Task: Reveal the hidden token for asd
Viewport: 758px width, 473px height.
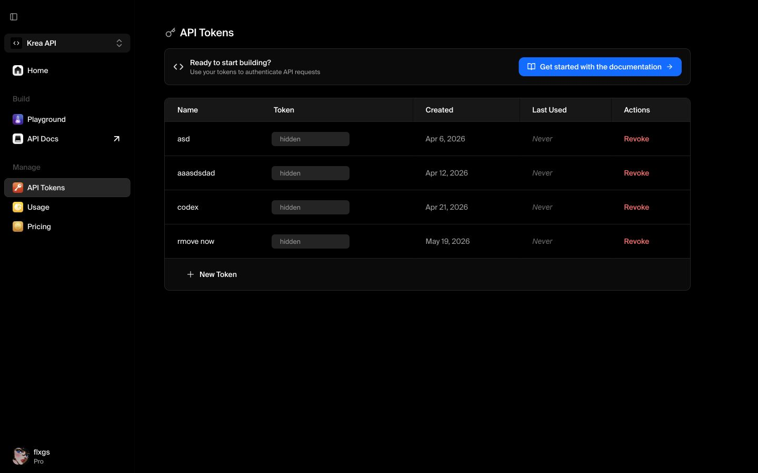Action: (311, 139)
